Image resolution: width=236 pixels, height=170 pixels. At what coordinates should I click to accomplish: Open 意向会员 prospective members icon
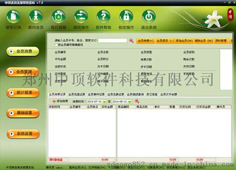coord(36,17)
